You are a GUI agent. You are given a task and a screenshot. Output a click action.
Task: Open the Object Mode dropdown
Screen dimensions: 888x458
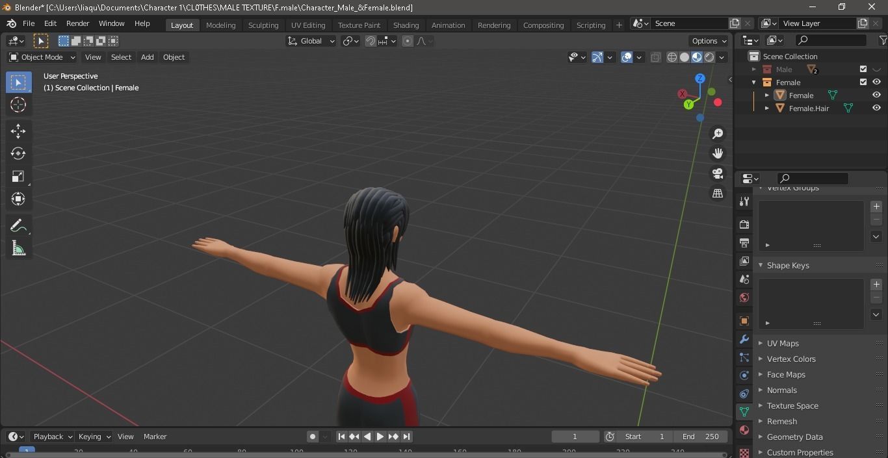tap(42, 57)
